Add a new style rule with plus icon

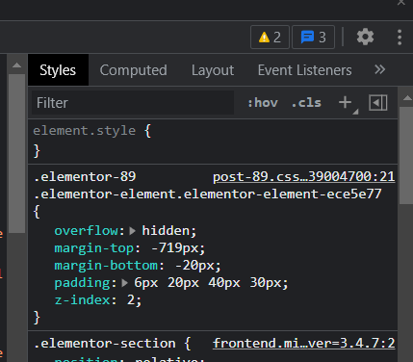coord(346,103)
